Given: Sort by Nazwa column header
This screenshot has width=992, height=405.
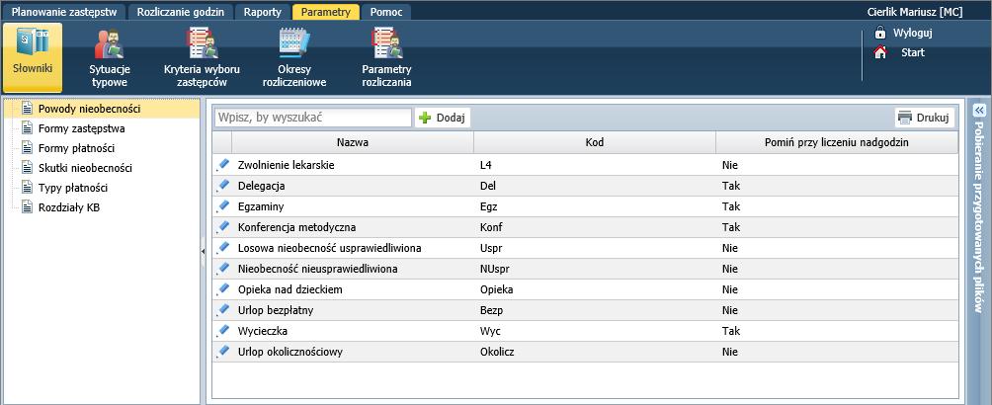Looking at the screenshot, I should pyautogui.click(x=353, y=142).
